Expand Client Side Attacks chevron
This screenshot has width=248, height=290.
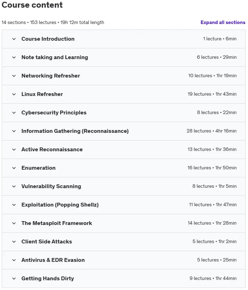[14, 242]
